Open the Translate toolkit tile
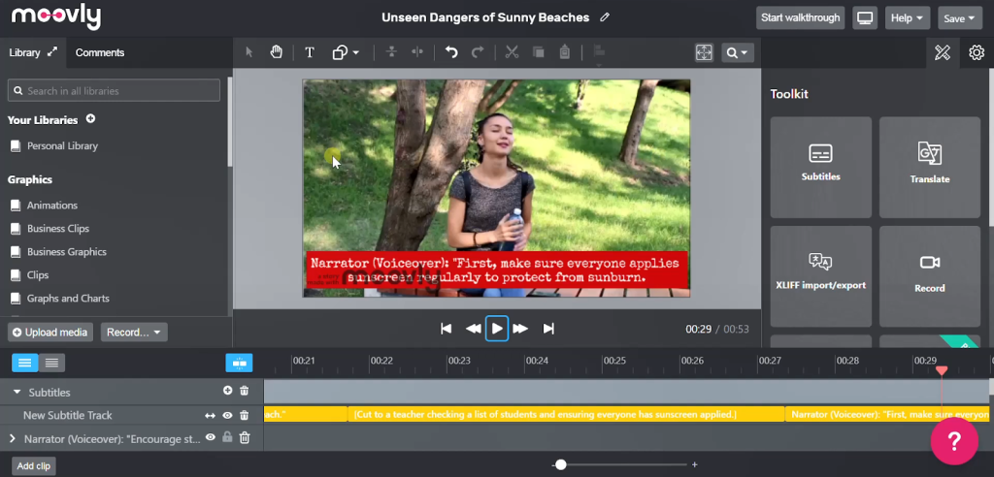Image resolution: width=994 pixels, height=477 pixels. coord(929,167)
